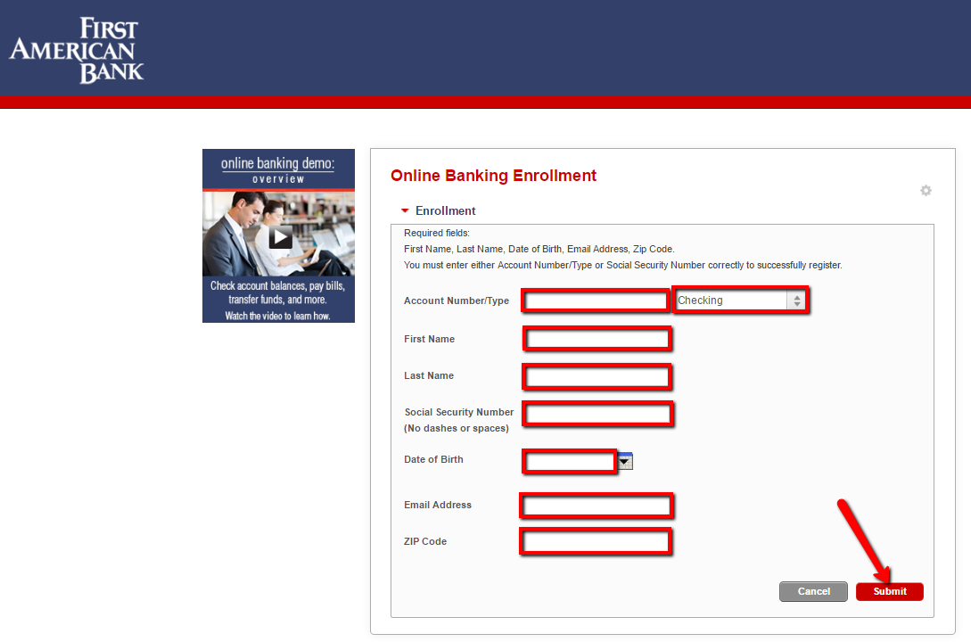The width and height of the screenshot is (971, 642).
Task: Click the '(No dashes or spaces)' hint text
Action: 457,428
